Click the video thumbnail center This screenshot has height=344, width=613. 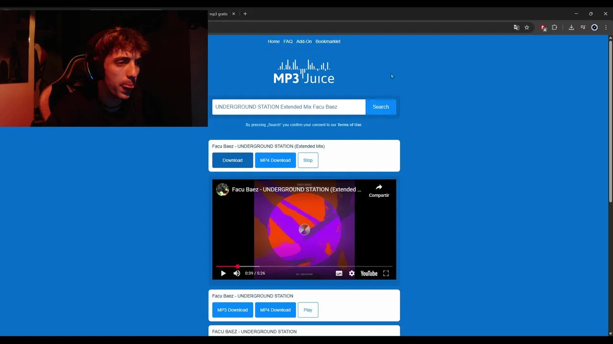click(304, 229)
